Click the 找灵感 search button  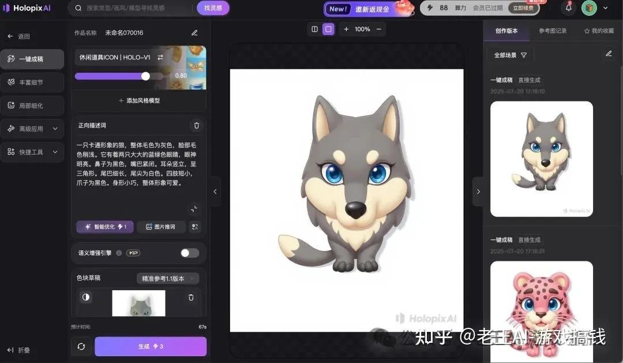213,8
